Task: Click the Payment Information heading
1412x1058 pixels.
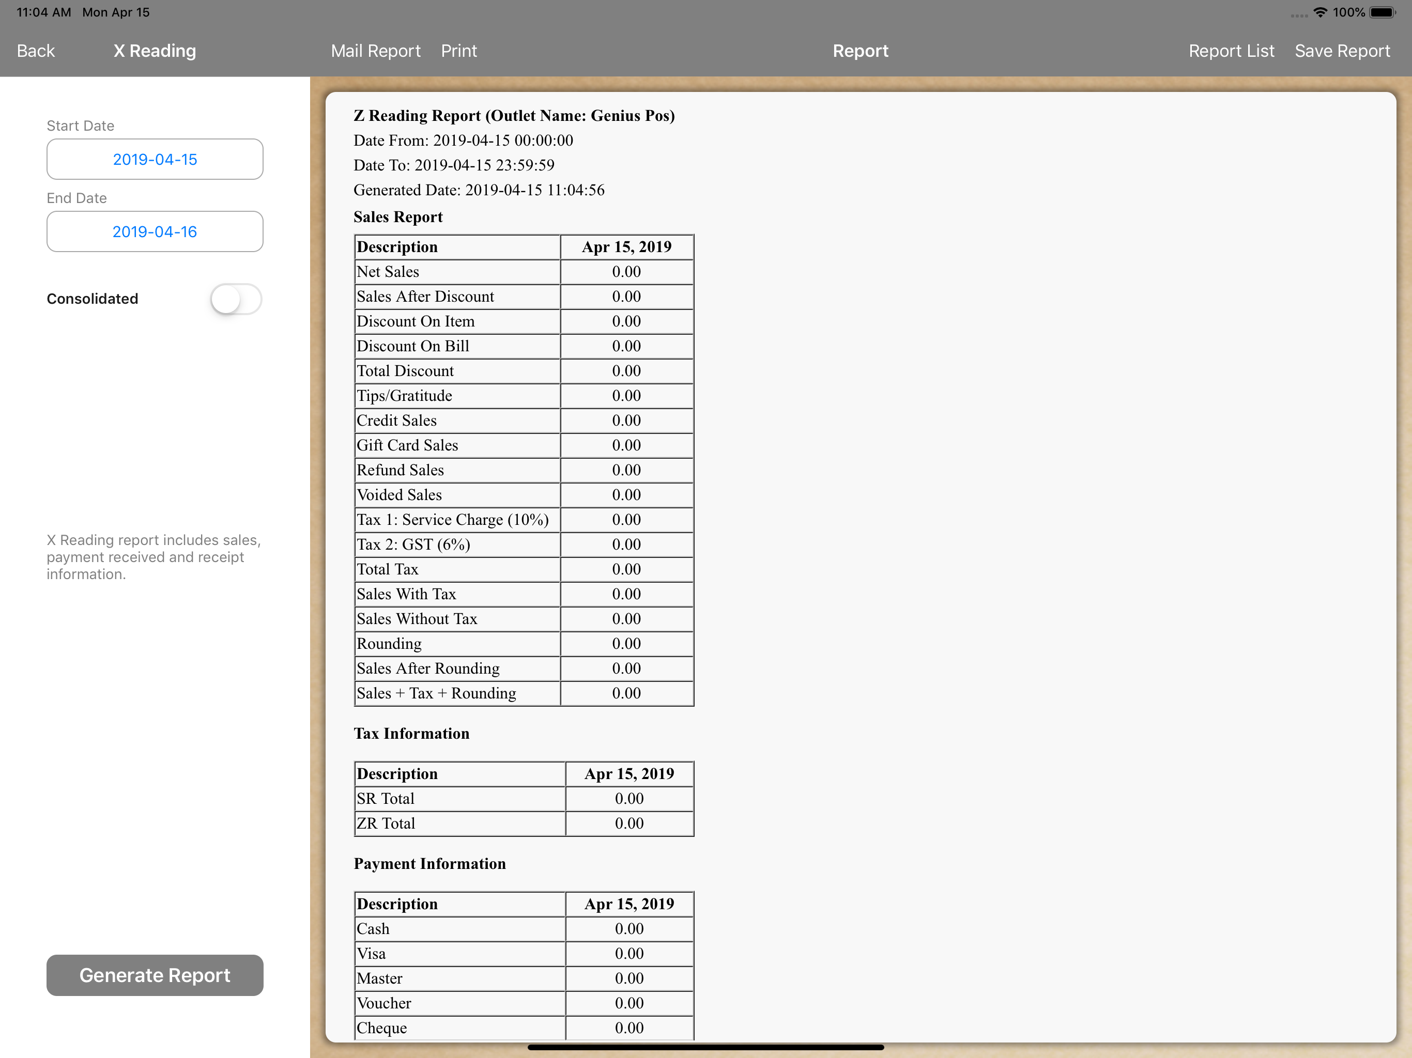Action: (429, 864)
